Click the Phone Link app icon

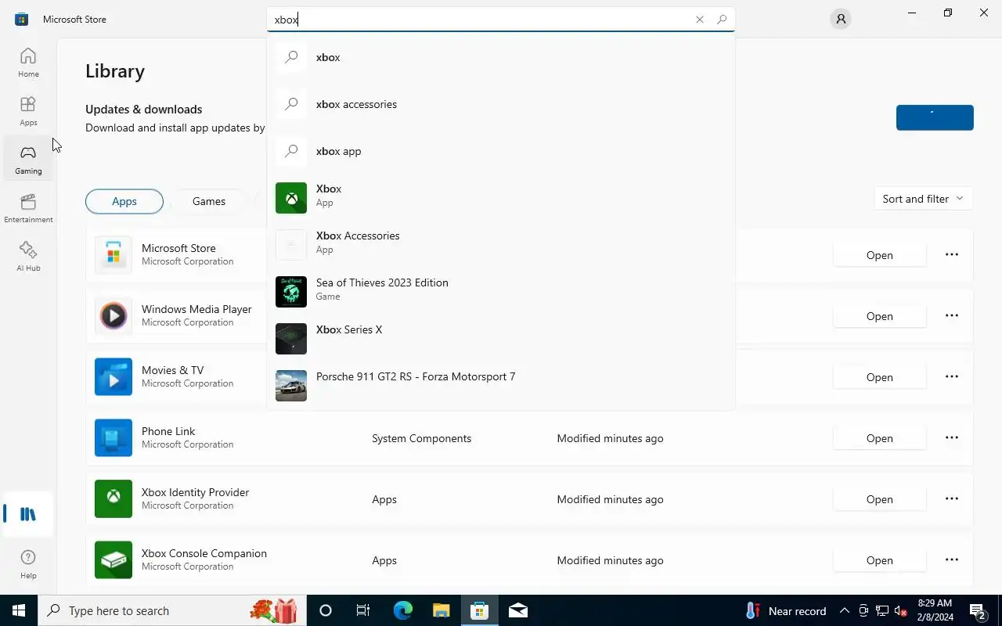114,437
